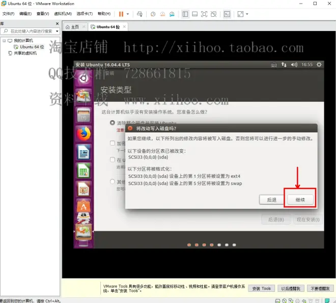The width and height of the screenshot is (336, 303).
Task: Open the 文件(F) menu
Action: click(x=8, y=14)
